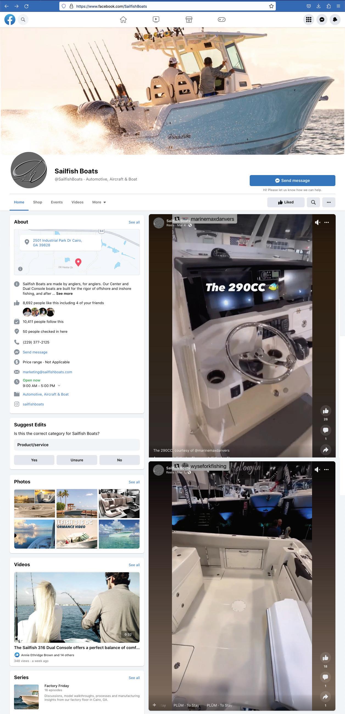The width and height of the screenshot is (345, 714).
Task: Open the Home tab
Action: pos(19,202)
